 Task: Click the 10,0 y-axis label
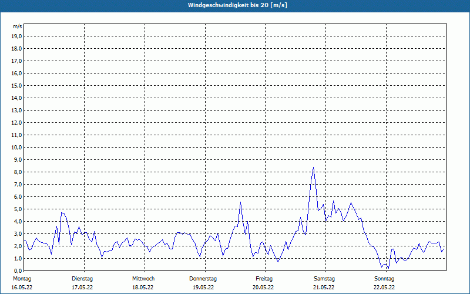16,148
